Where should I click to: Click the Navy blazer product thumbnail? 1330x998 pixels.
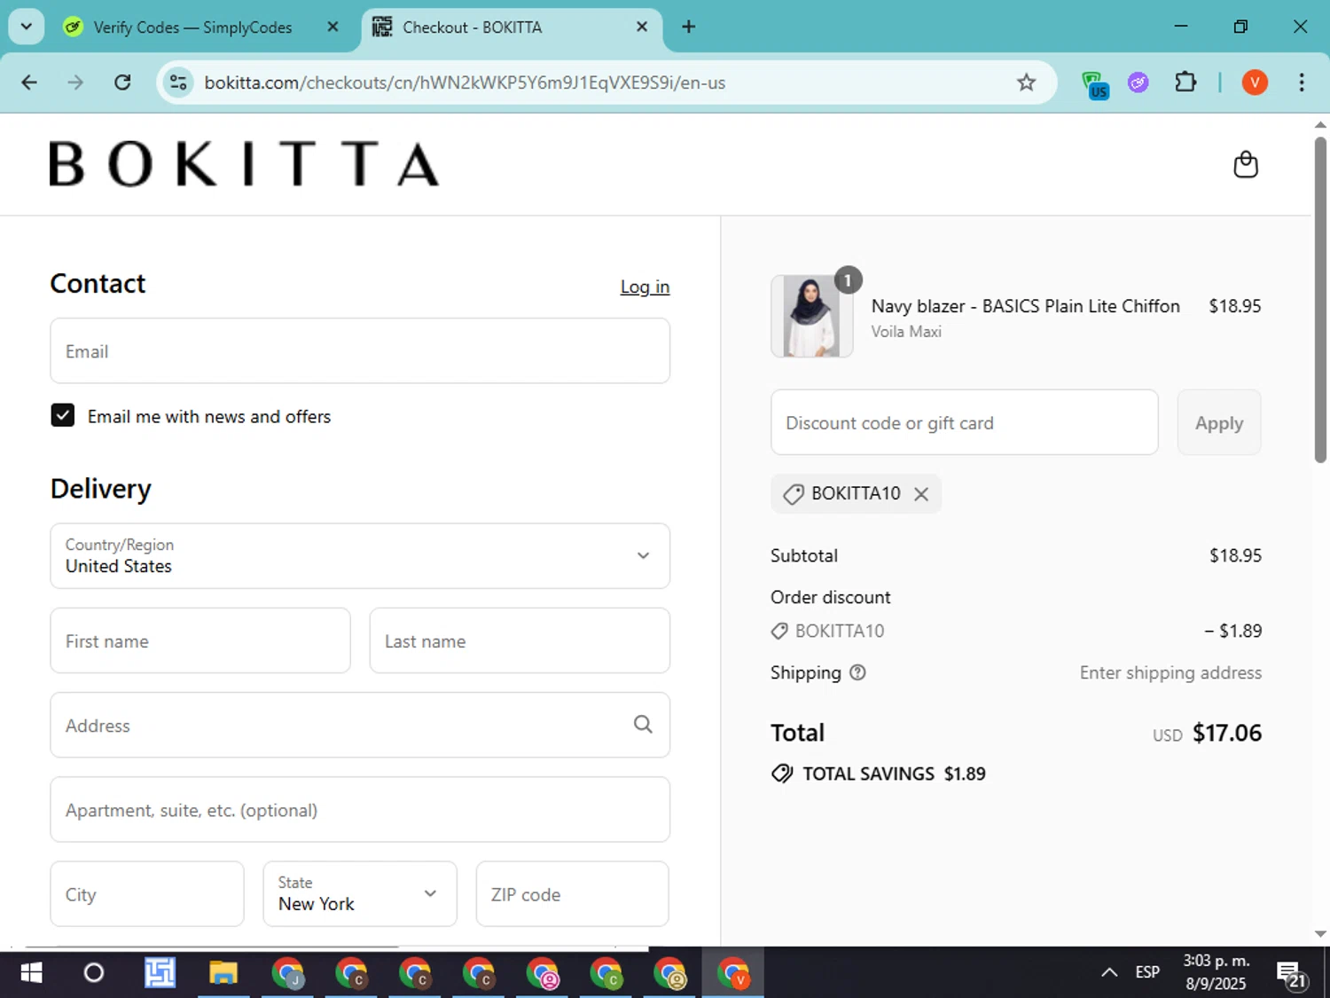tap(811, 316)
